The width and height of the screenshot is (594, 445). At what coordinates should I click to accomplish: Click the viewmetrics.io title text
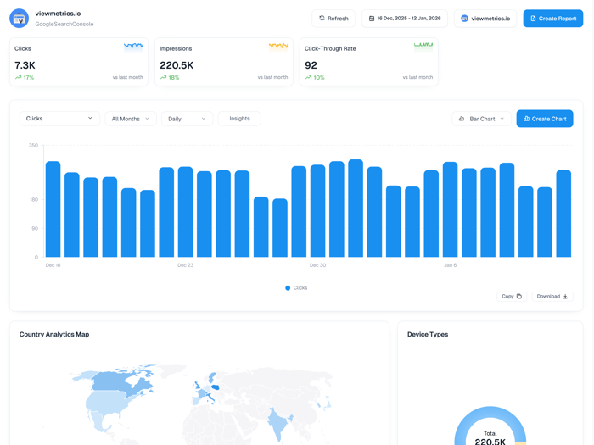pyautogui.click(x=58, y=14)
